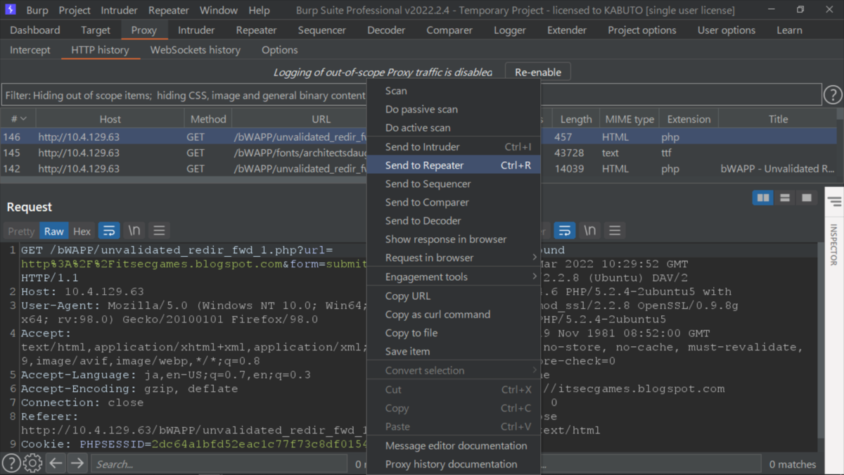This screenshot has height=475, width=844.
Task: Open the Filter settings bar
Action: pos(411,95)
